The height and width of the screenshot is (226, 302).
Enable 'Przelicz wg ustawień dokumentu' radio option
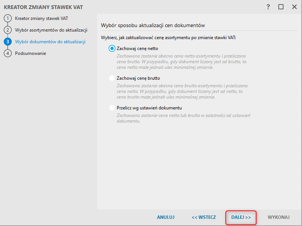pyautogui.click(x=112, y=108)
